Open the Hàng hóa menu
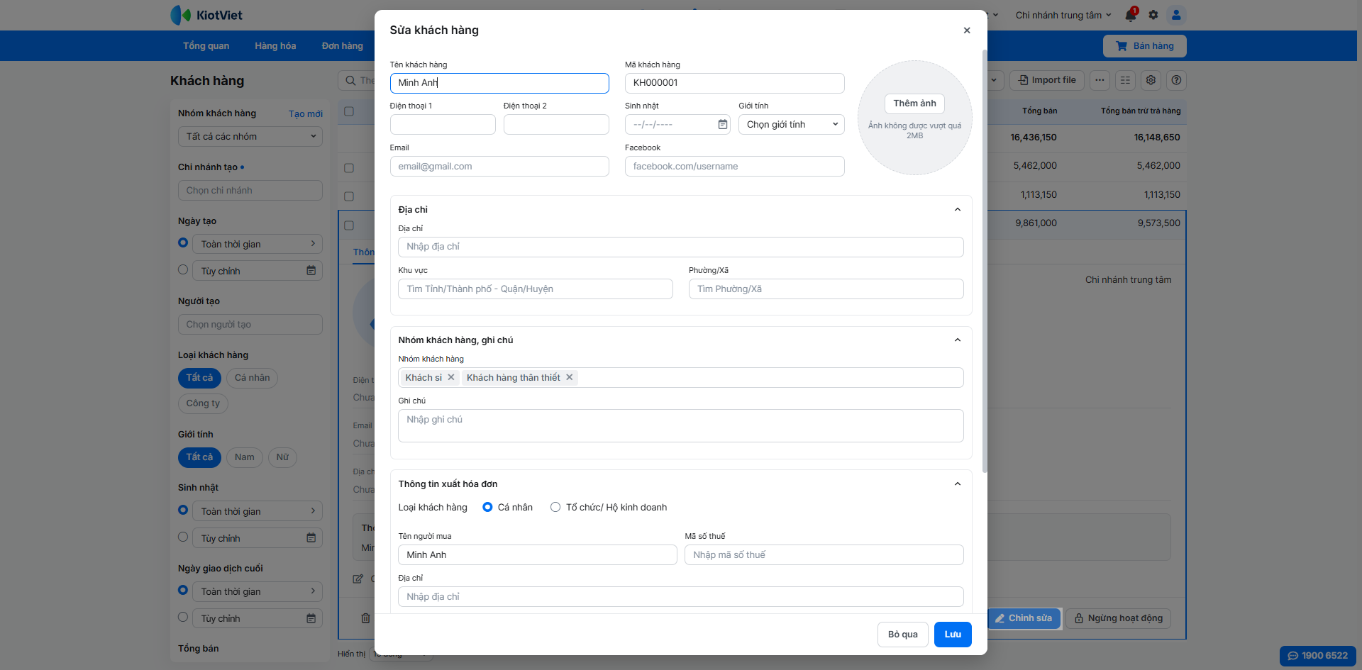Viewport: 1362px width, 670px height. pos(275,46)
